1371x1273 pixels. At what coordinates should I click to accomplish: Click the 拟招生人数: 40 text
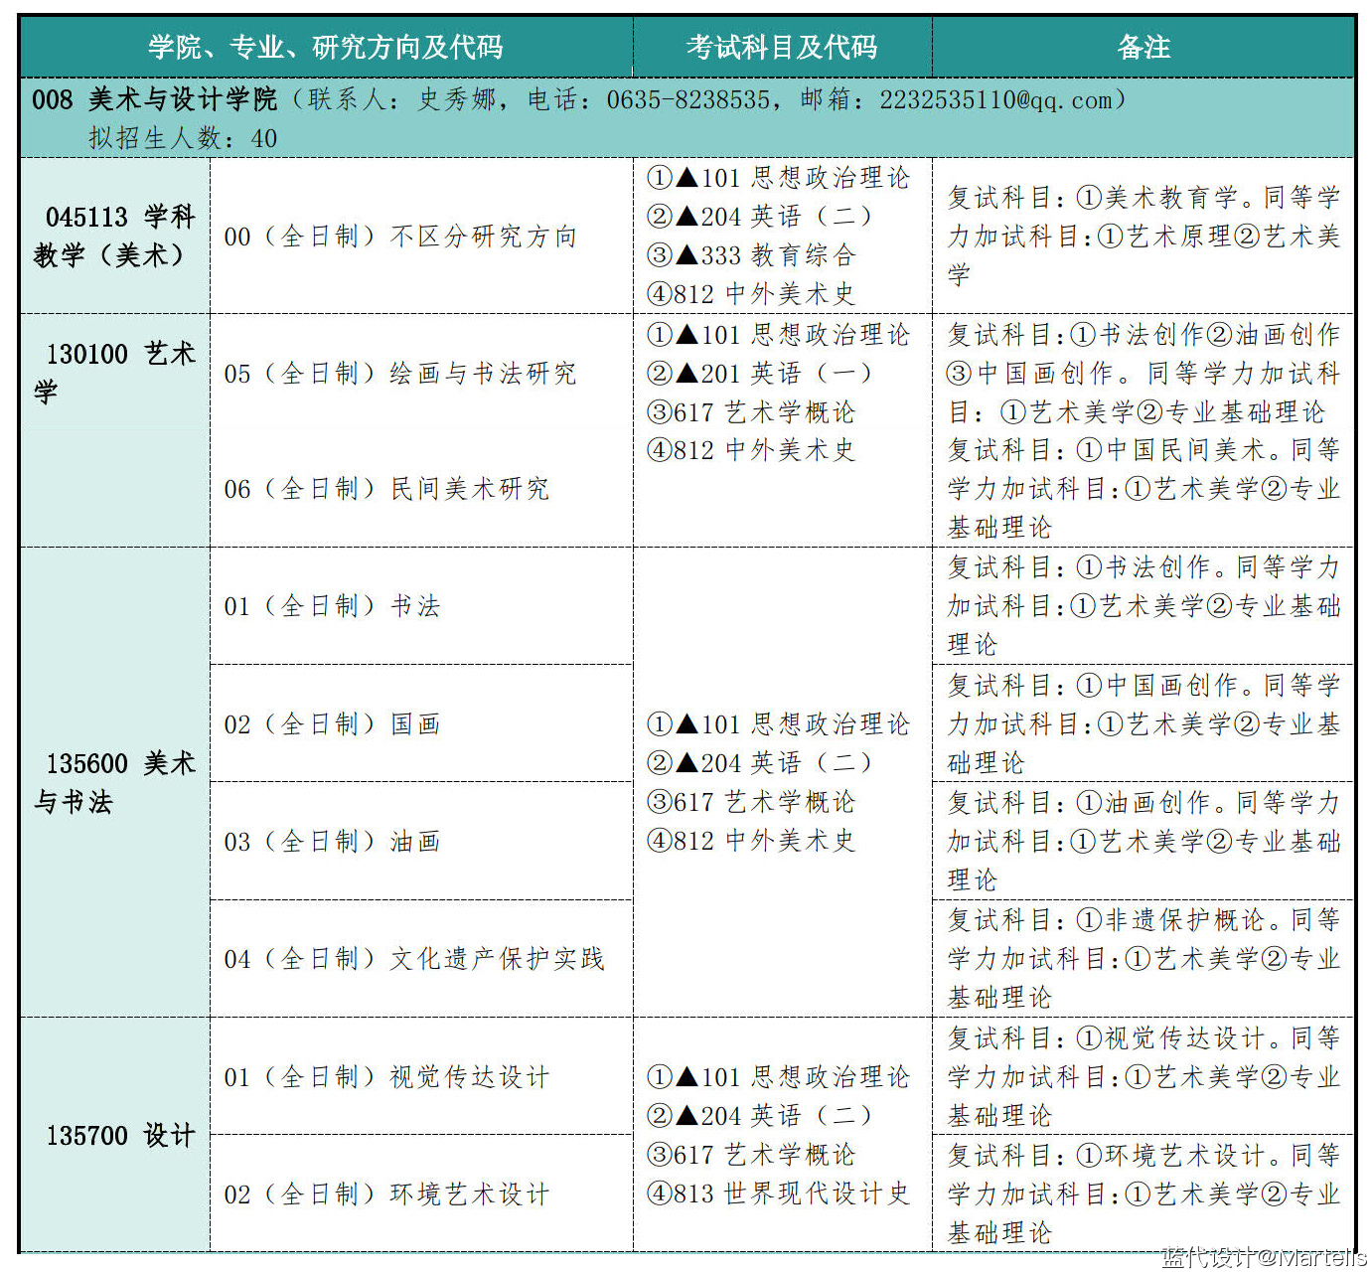(x=183, y=138)
